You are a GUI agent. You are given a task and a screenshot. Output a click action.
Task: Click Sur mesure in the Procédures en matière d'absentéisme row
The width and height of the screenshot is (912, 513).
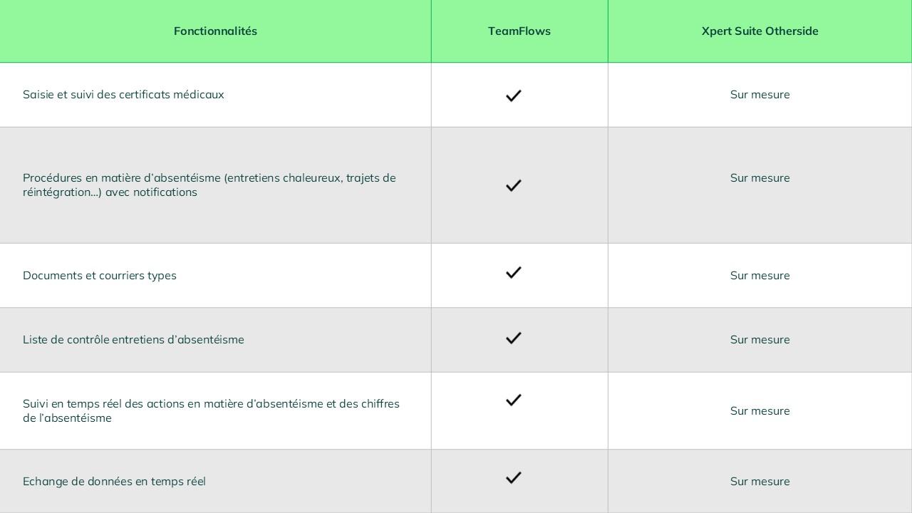click(x=760, y=178)
